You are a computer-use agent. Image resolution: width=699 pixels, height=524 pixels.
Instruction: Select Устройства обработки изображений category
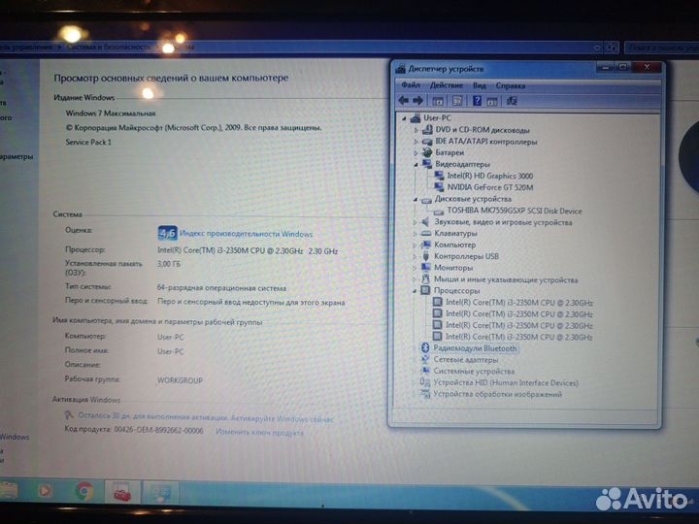tap(497, 395)
